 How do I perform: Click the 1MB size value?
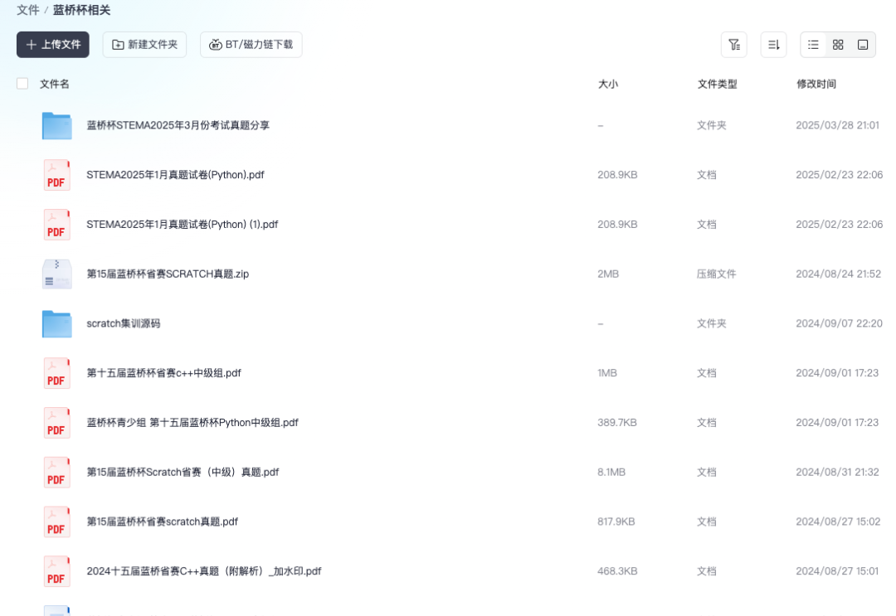click(x=606, y=373)
